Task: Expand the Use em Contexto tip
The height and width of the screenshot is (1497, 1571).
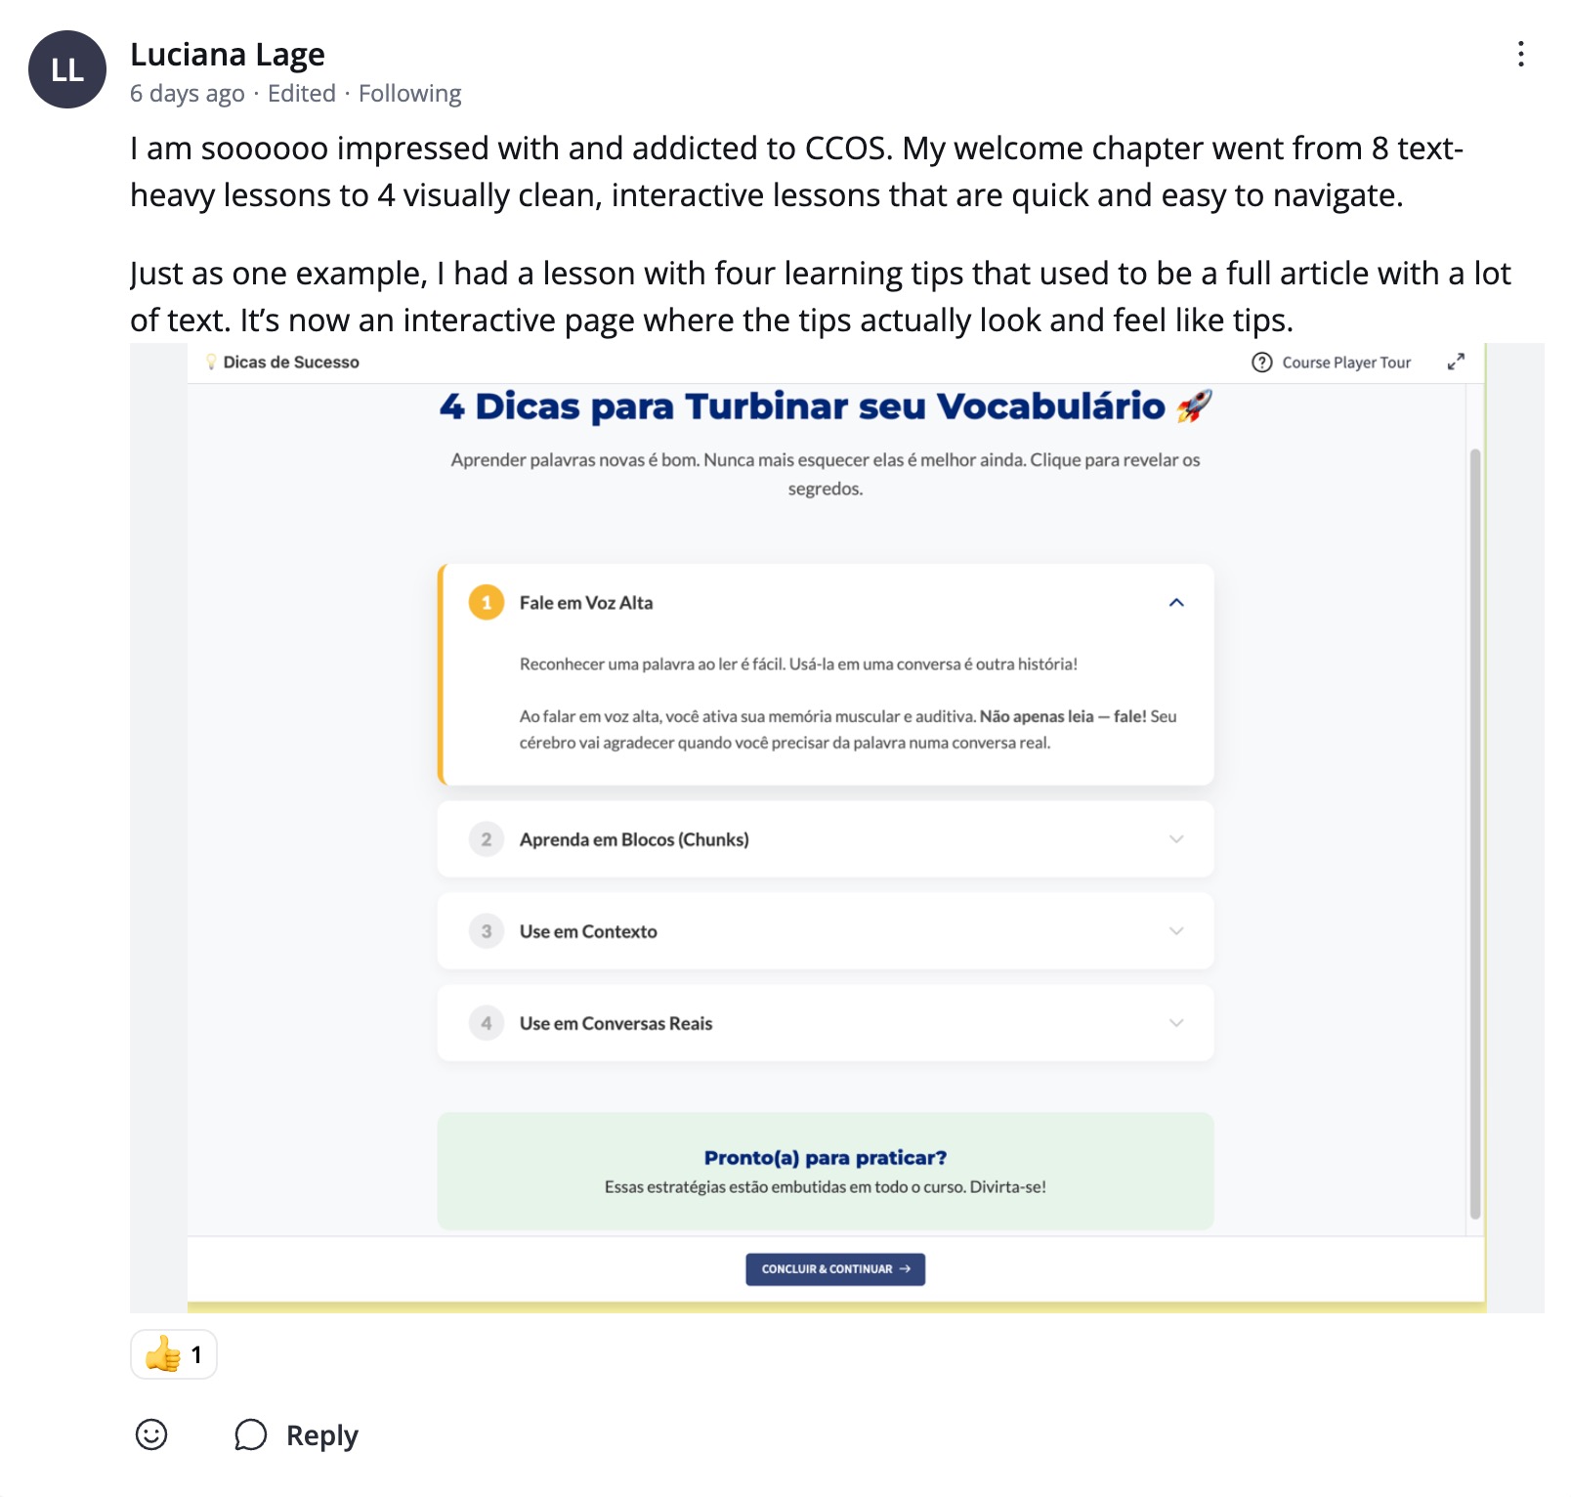Action: [1178, 931]
